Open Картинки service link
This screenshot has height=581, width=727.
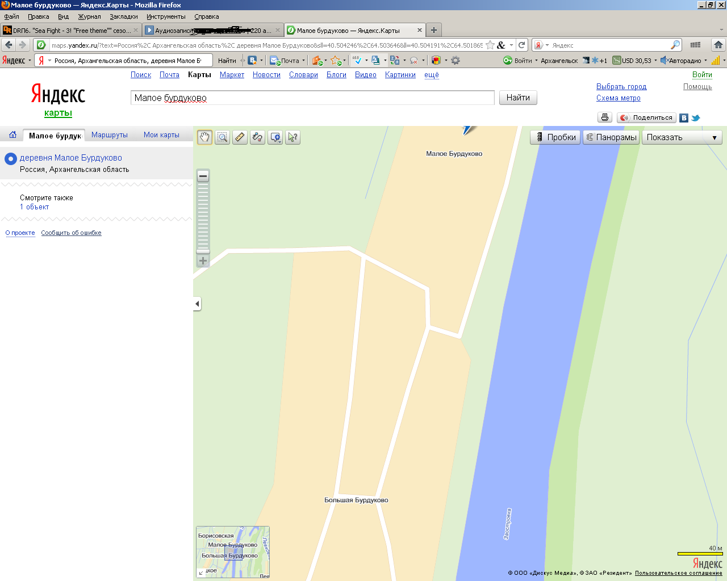click(400, 74)
